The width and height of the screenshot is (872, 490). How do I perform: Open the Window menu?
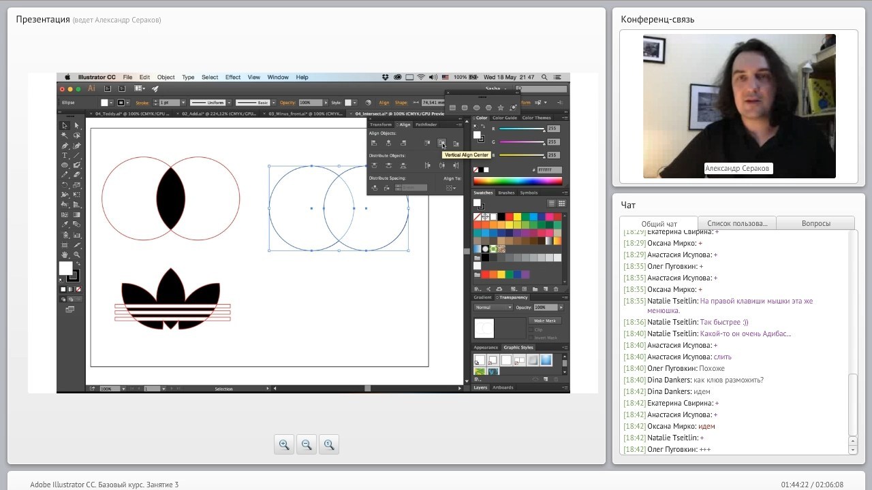coord(278,77)
